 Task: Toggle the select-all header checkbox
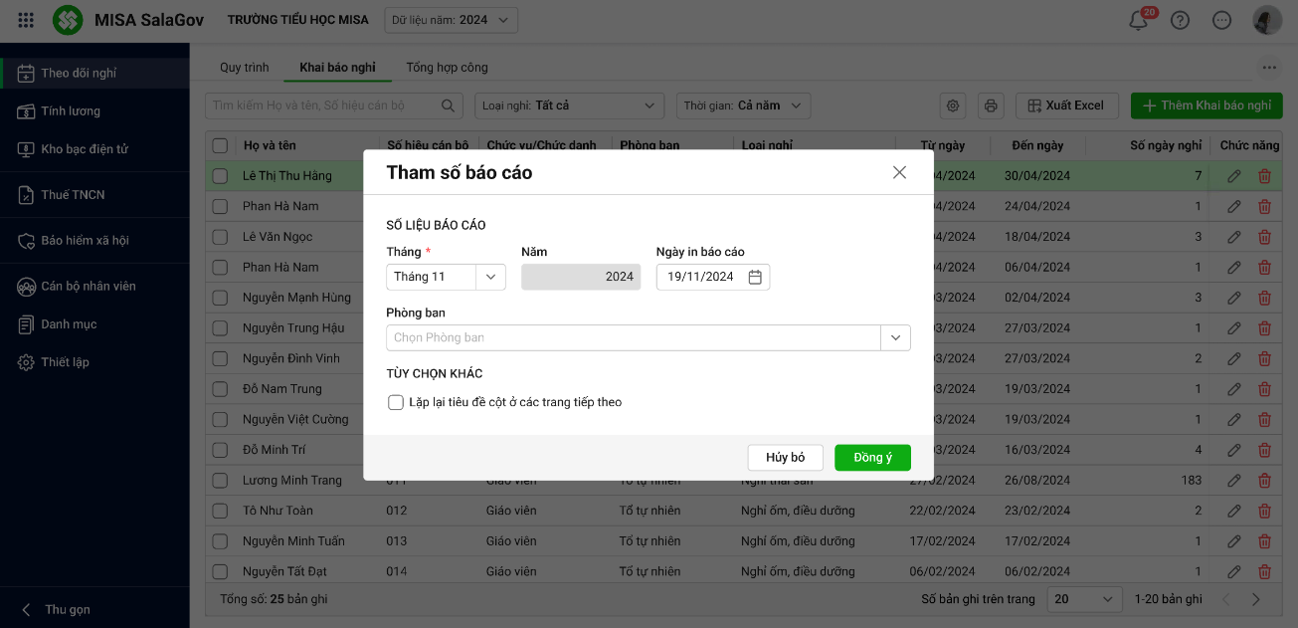220,145
